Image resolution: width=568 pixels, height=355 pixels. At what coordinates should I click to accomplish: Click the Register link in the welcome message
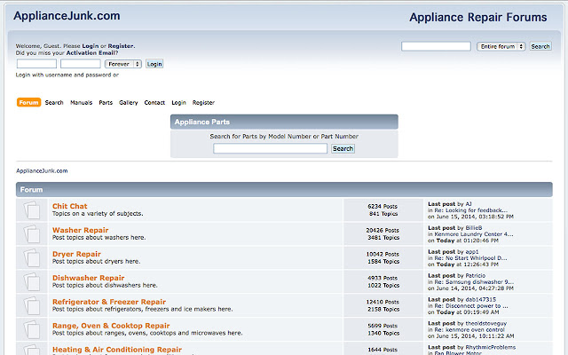tap(121, 46)
